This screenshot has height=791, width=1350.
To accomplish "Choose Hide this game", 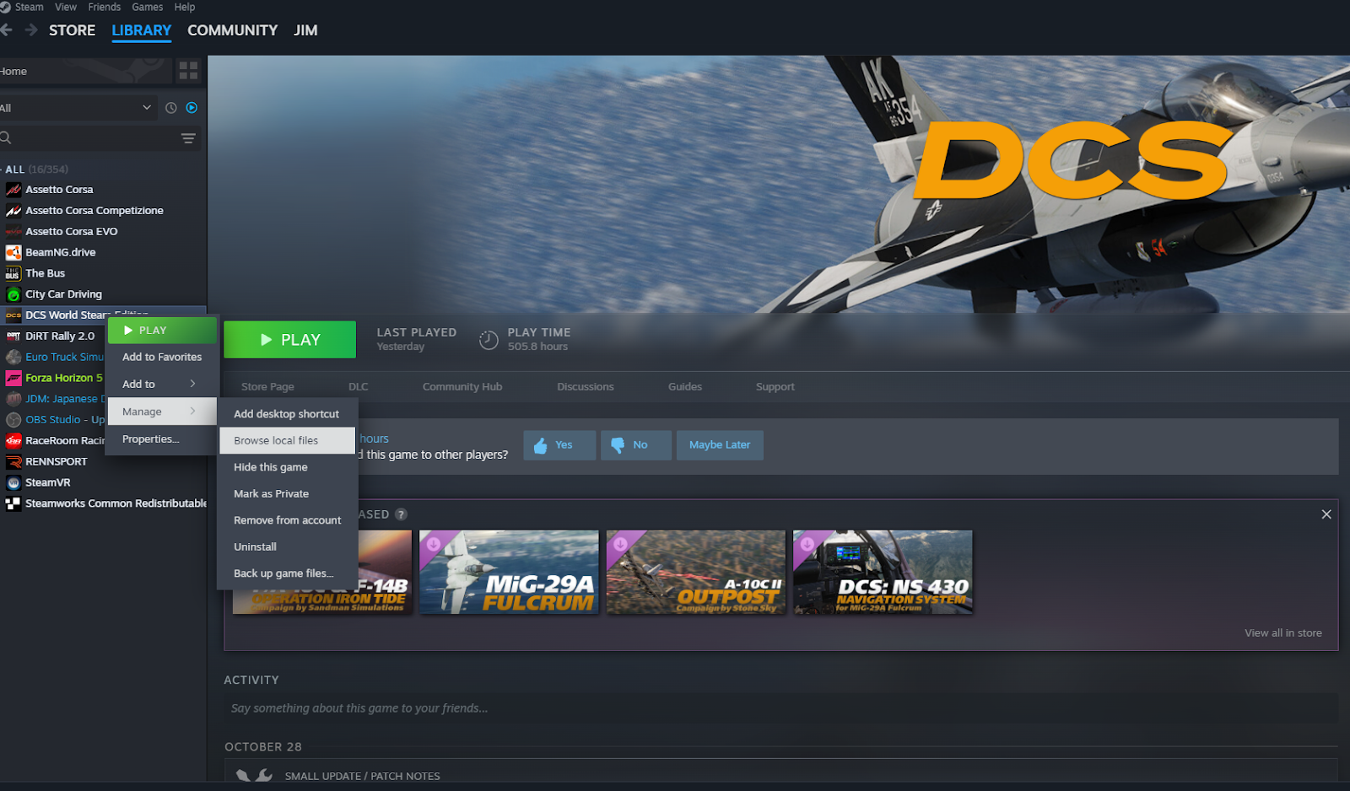I will click(287, 467).
